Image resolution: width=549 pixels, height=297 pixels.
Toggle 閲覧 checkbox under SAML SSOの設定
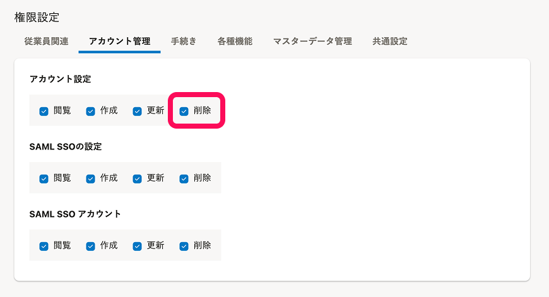point(44,179)
